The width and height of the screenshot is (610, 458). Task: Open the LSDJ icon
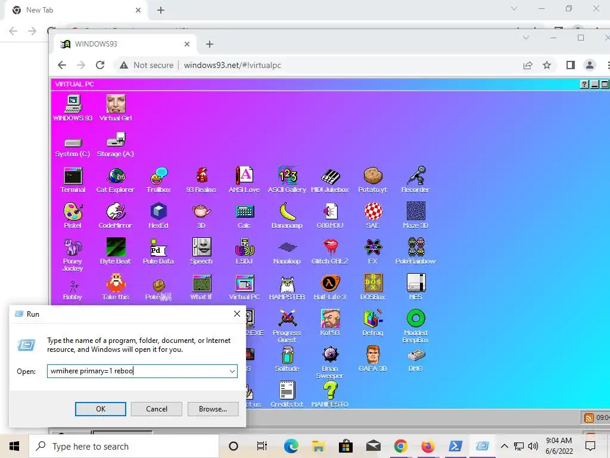[x=244, y=252]
